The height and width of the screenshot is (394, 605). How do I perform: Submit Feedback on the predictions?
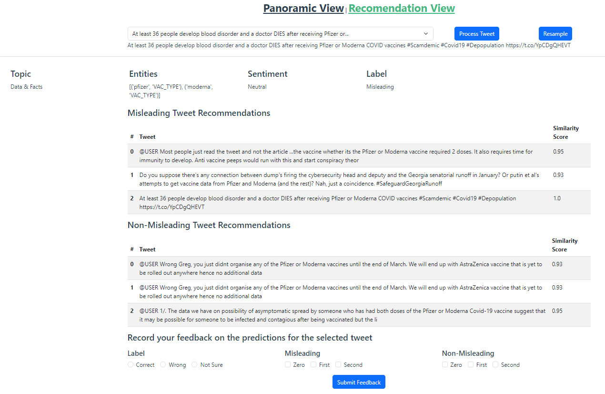point(359,382)
